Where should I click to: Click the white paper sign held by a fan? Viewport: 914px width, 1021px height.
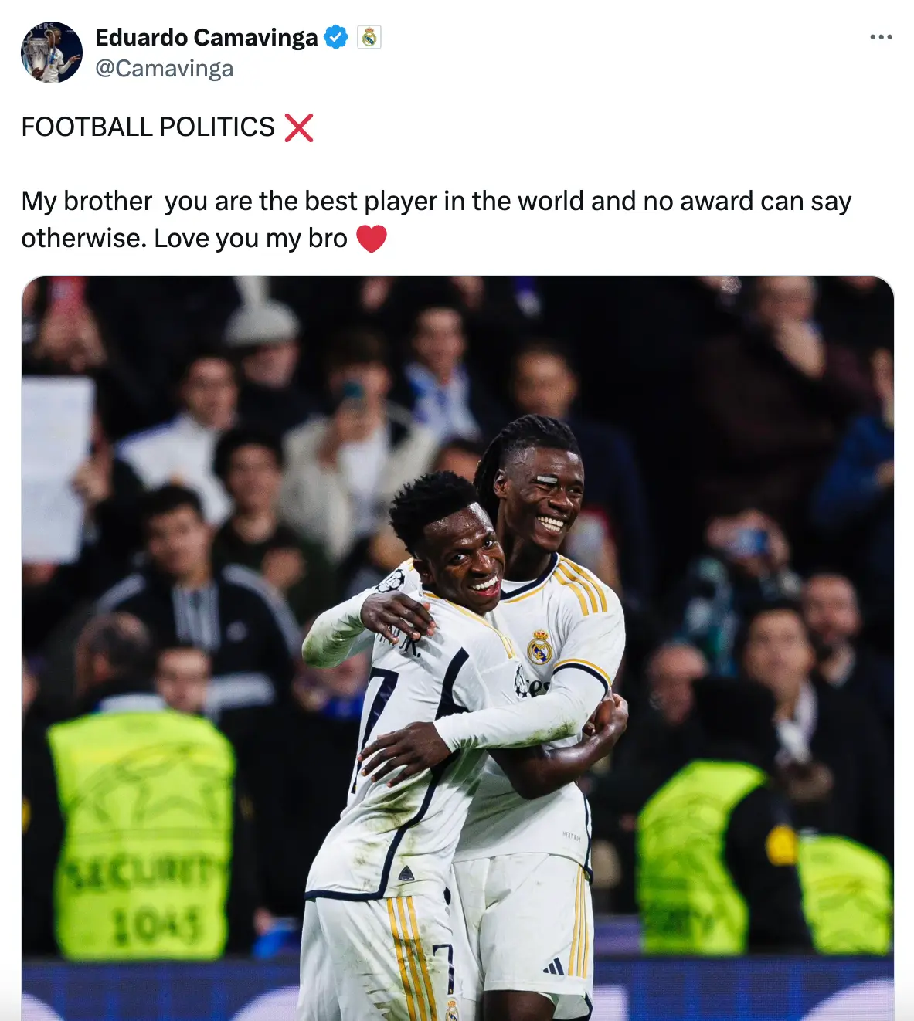click(56, 469)
